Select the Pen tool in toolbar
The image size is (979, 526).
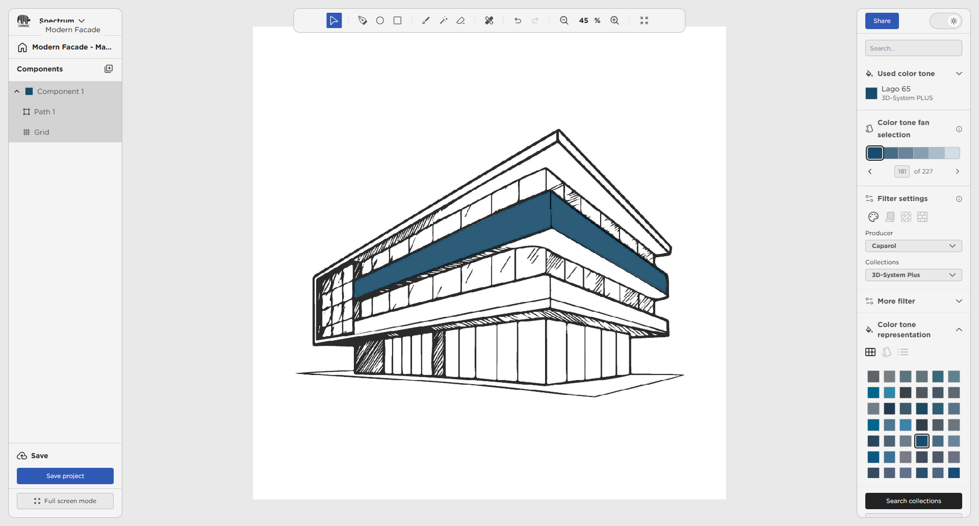coord(363,20)
